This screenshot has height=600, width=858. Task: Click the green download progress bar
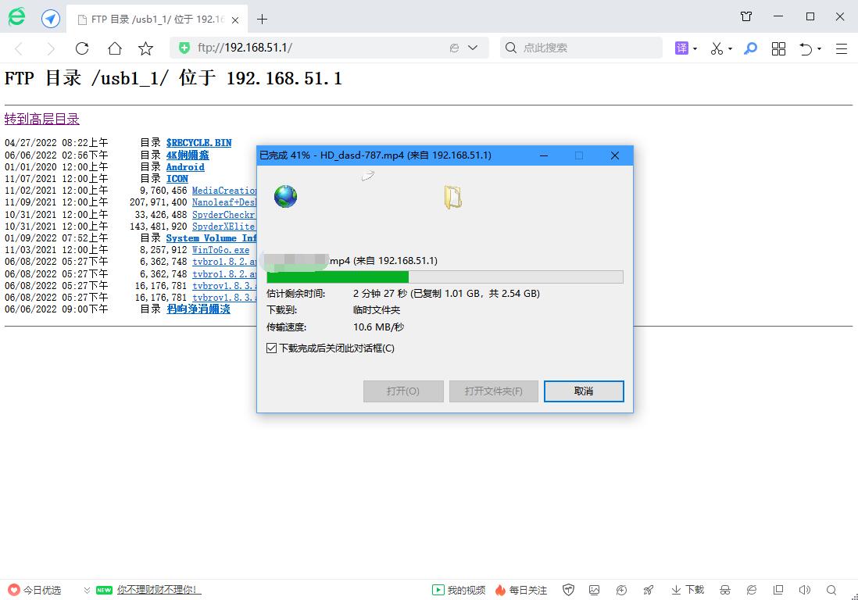pos(336,277)
